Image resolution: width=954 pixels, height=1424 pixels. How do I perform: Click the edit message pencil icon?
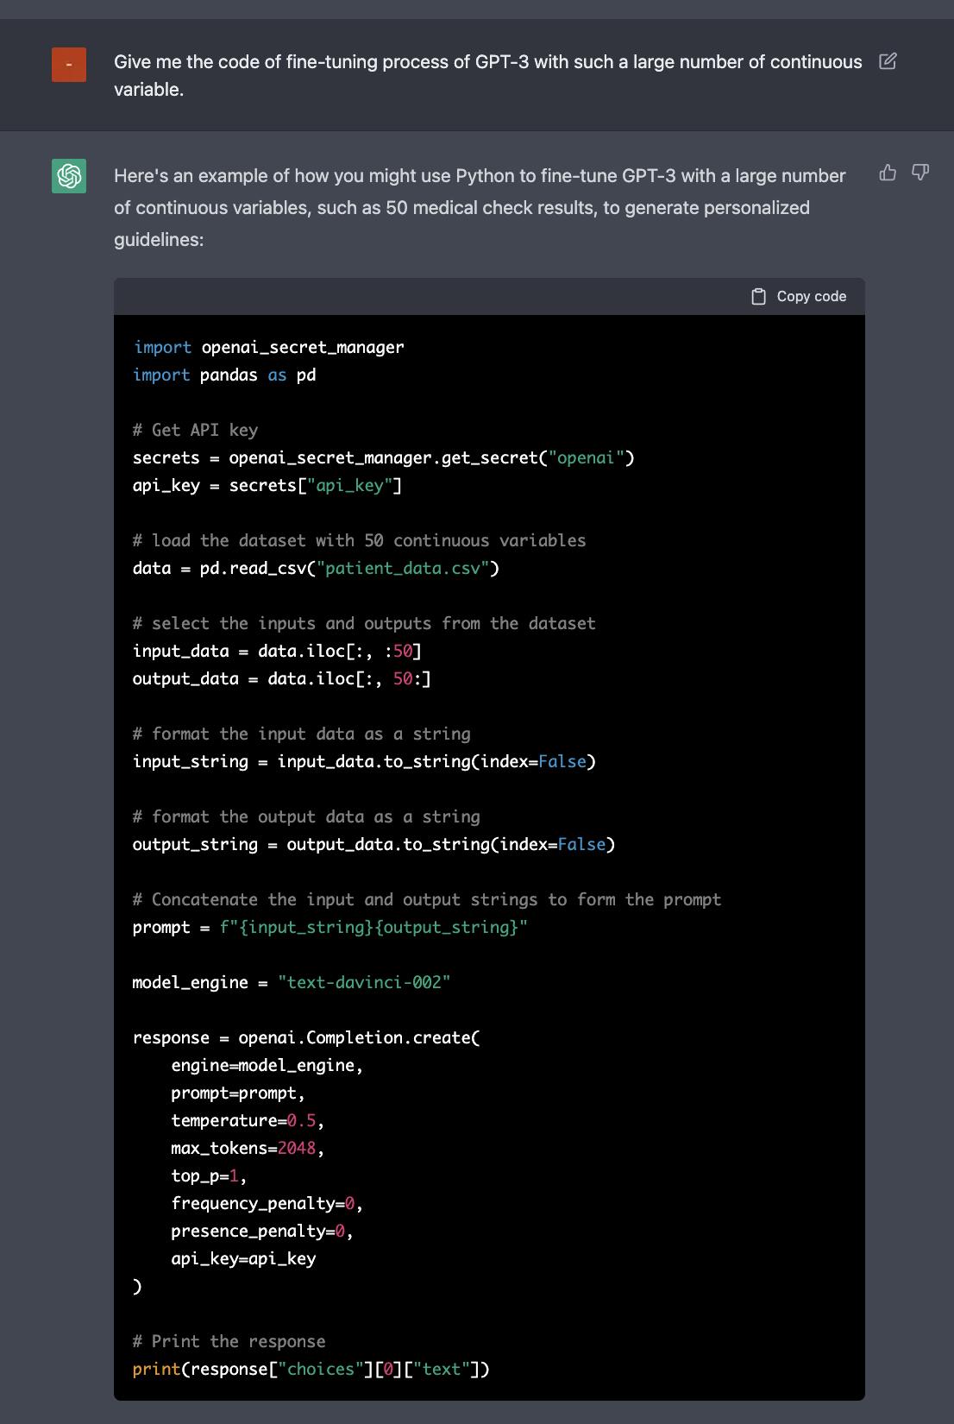[x=888, y=61]
